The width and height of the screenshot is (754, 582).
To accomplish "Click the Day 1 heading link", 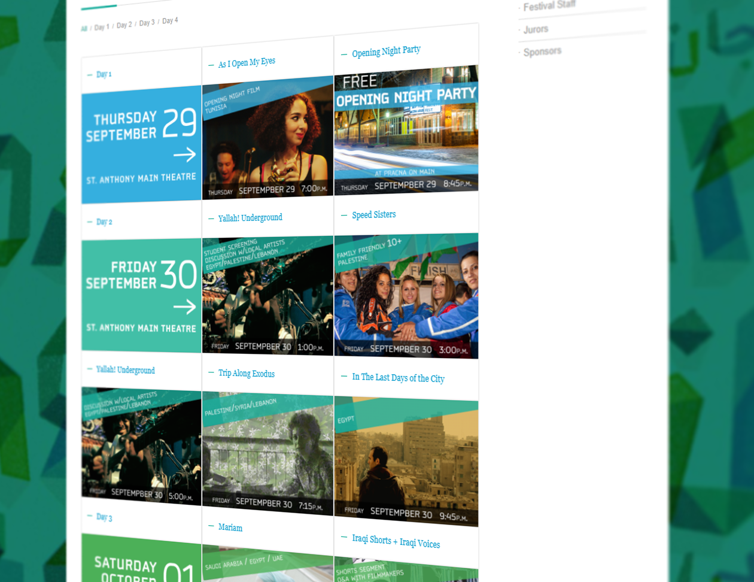I will coord(104,74).
